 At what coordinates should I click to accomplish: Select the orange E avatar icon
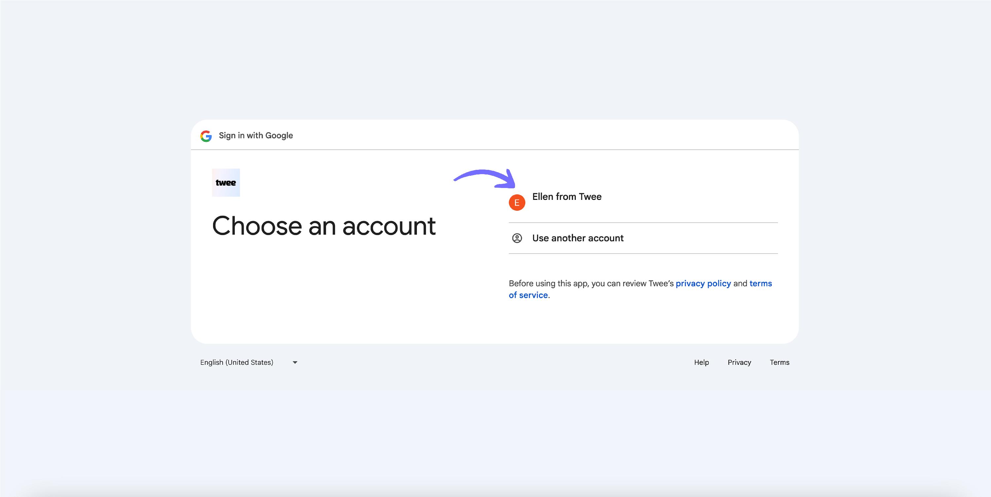pos(517,202)
